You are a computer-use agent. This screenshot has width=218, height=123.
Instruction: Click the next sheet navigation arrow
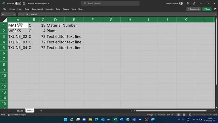9,111
